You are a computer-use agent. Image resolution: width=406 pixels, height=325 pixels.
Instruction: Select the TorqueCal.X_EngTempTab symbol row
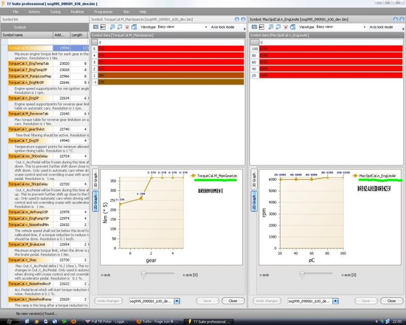[x=48, y=63]
